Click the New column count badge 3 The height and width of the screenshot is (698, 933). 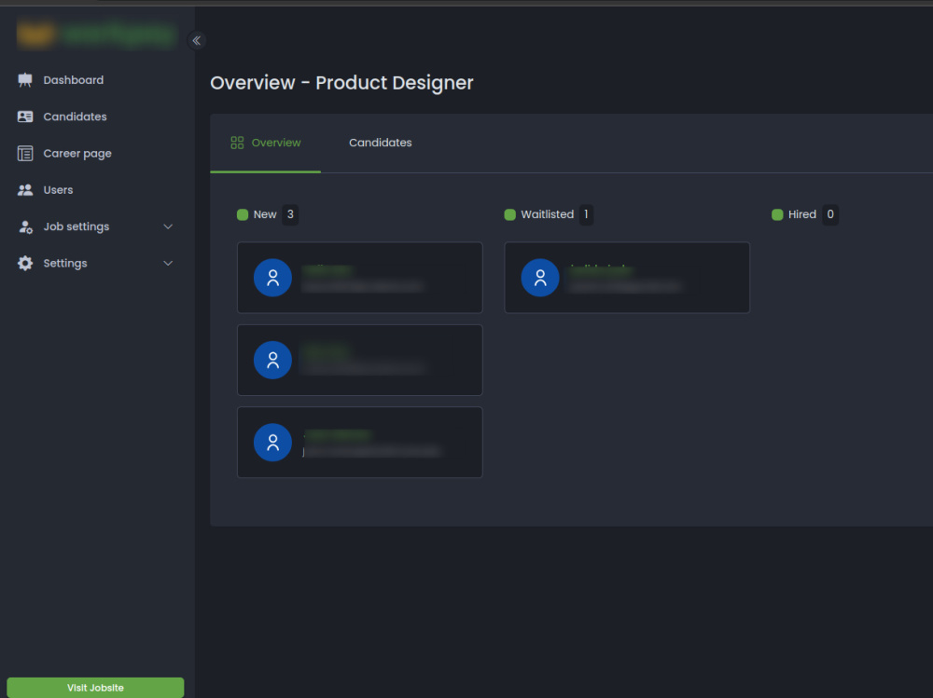click(x=290, y=214)
